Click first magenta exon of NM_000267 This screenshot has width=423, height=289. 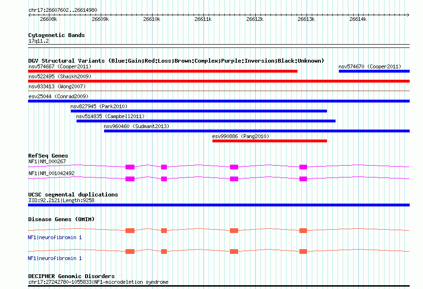[x=130, y=167]
